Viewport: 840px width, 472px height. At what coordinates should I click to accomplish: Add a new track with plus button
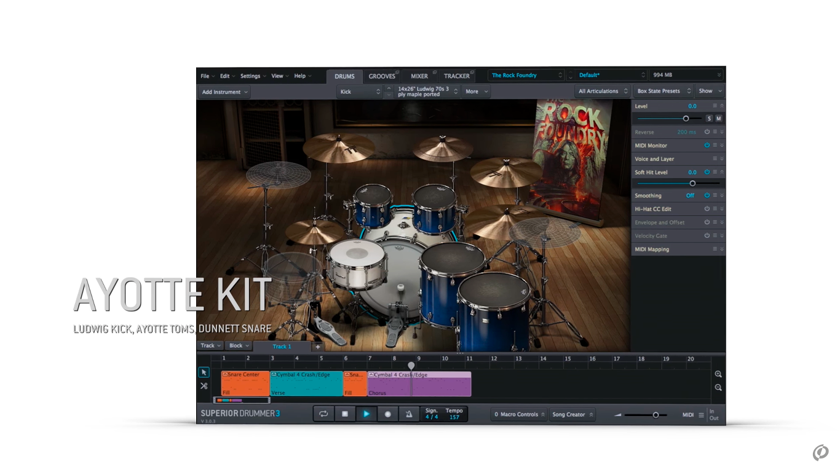(x=318, y=347)
